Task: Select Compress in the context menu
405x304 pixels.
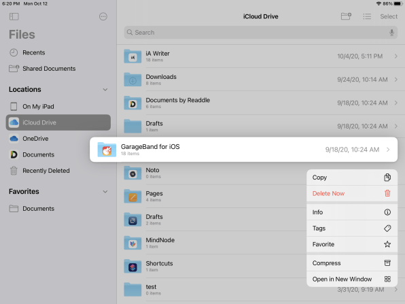Action: [352, 263]
